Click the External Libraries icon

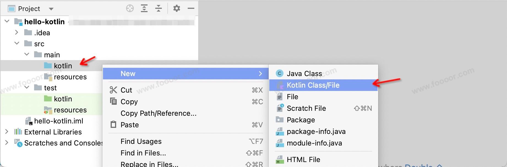18,132
